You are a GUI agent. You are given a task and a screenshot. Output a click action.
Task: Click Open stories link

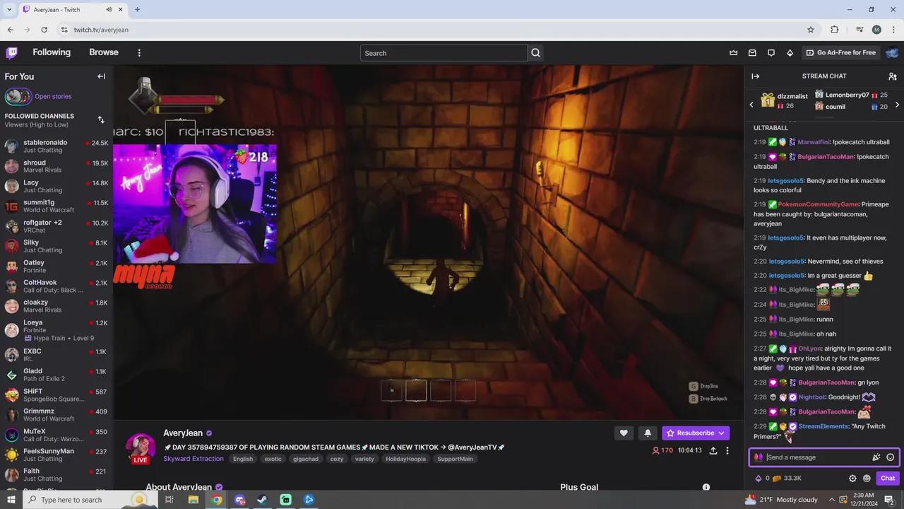(53, 96)
